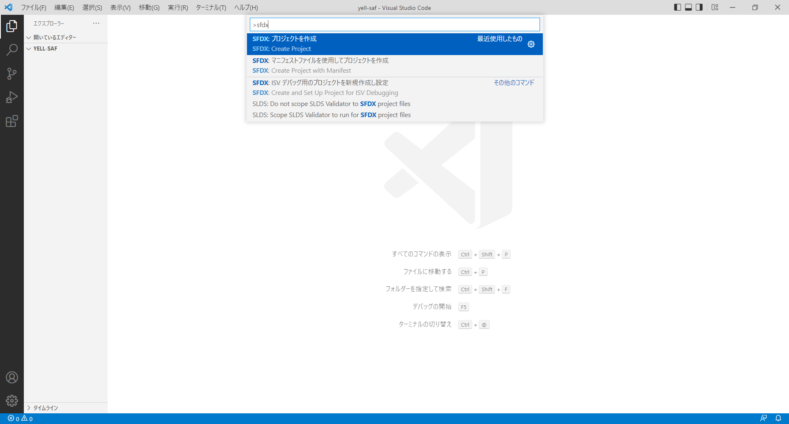Click the VS Code logo in title bar
Screen dimensions: 789x424
pyautogui.click(x=8, y=7)
